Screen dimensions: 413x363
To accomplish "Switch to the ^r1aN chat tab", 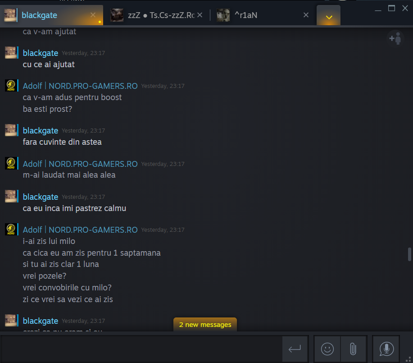I will [259, 15].
